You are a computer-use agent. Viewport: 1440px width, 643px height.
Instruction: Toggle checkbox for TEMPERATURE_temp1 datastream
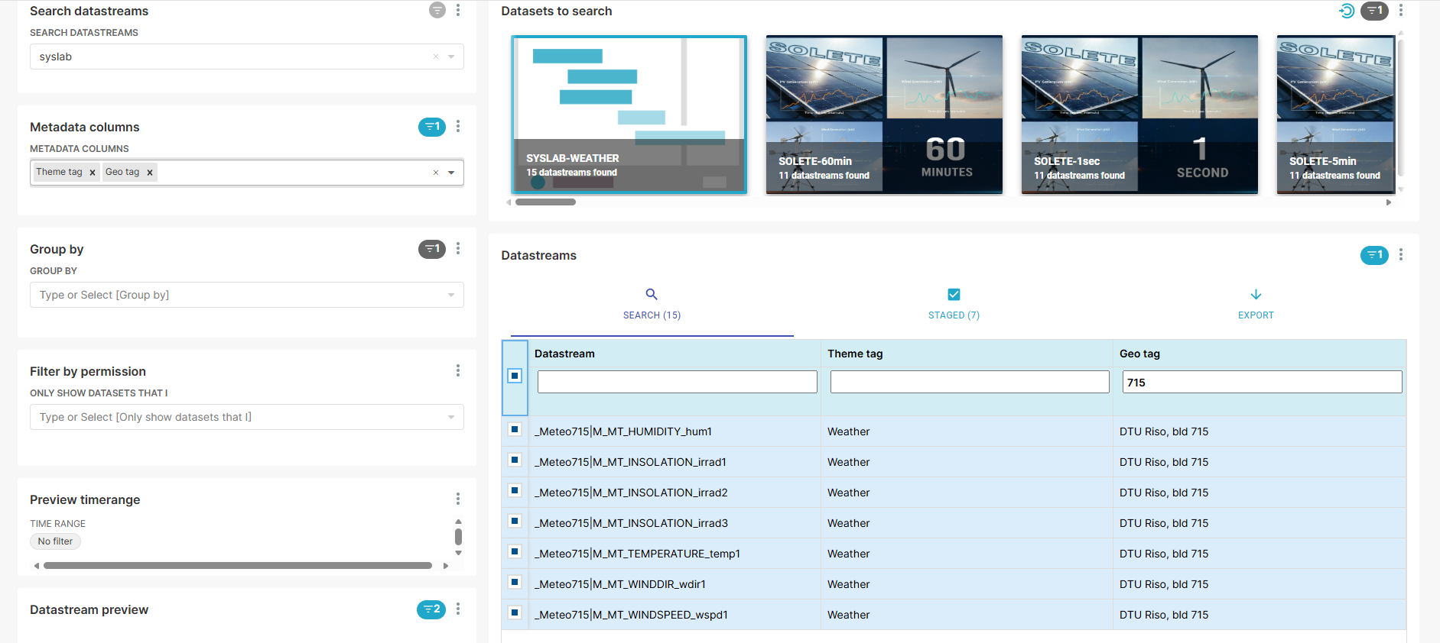(515, 552)
